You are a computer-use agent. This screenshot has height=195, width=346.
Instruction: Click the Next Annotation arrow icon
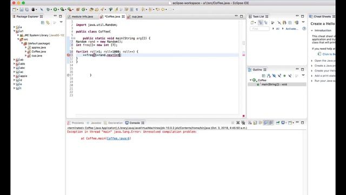pyautogui.click(x=143, y=10)
